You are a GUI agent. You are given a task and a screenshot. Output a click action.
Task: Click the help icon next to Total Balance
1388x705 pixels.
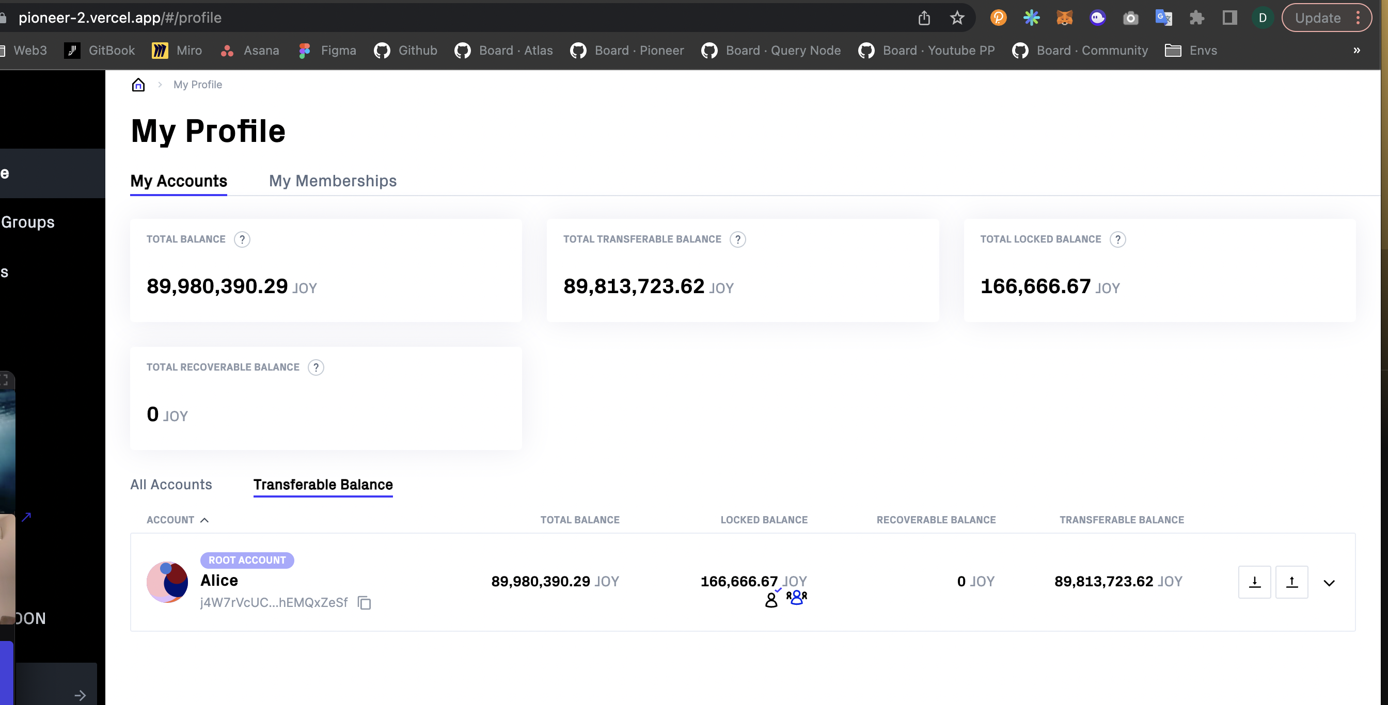click(x=243, y=239)
